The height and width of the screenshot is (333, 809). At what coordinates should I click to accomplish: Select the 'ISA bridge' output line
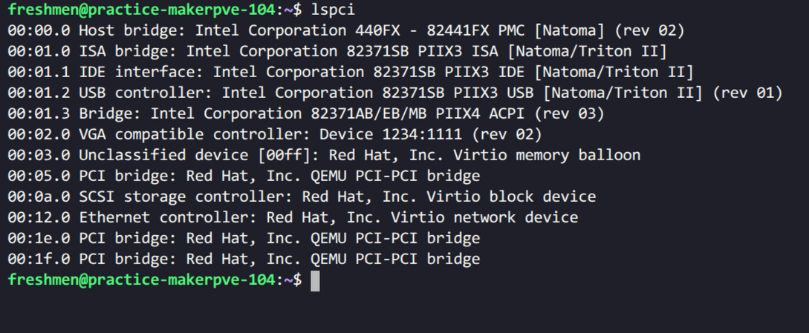[x=337, y=52]
